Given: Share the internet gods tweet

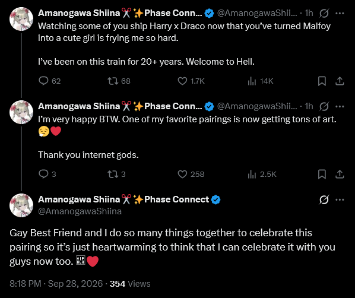Looking at the screenshot, I should 340,174.
